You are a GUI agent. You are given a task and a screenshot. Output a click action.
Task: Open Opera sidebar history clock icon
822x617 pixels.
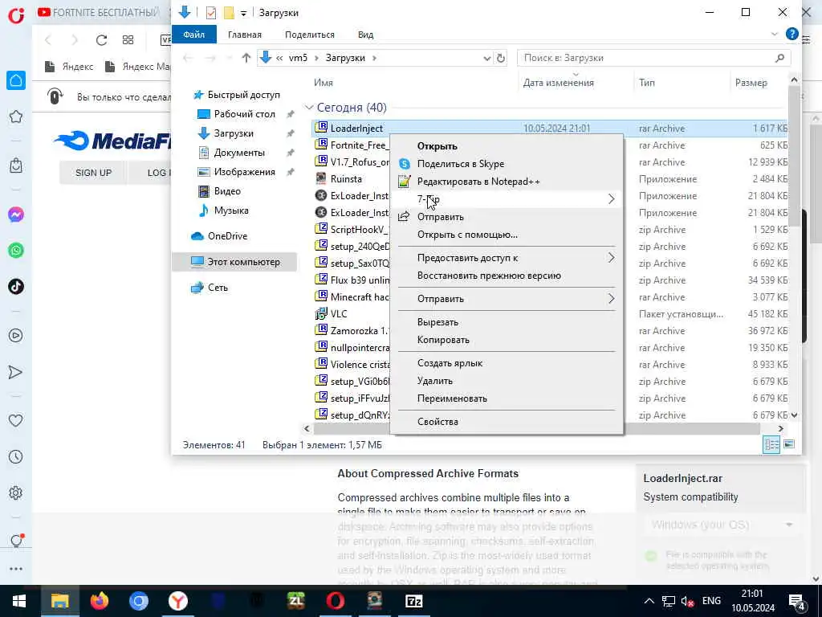[16, 456]
